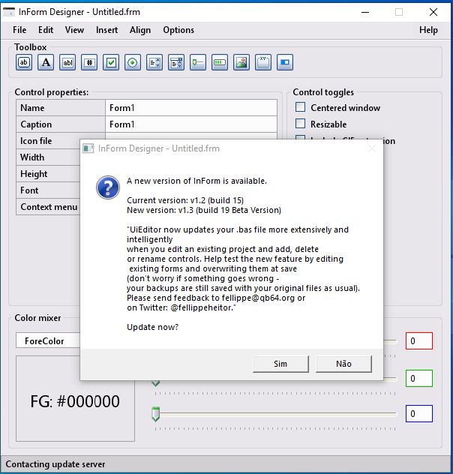Click the 'Height' property label
This screenshot has width=453, height=474.
(34, 174)
